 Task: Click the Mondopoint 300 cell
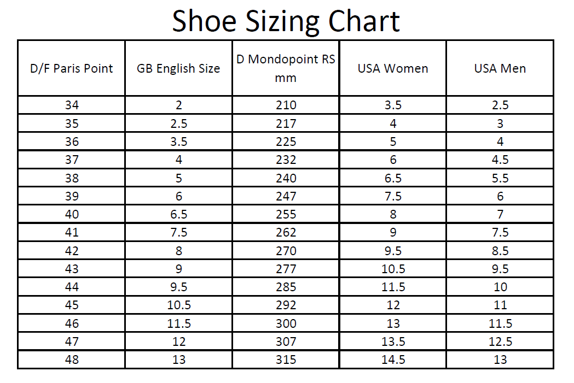286,323
